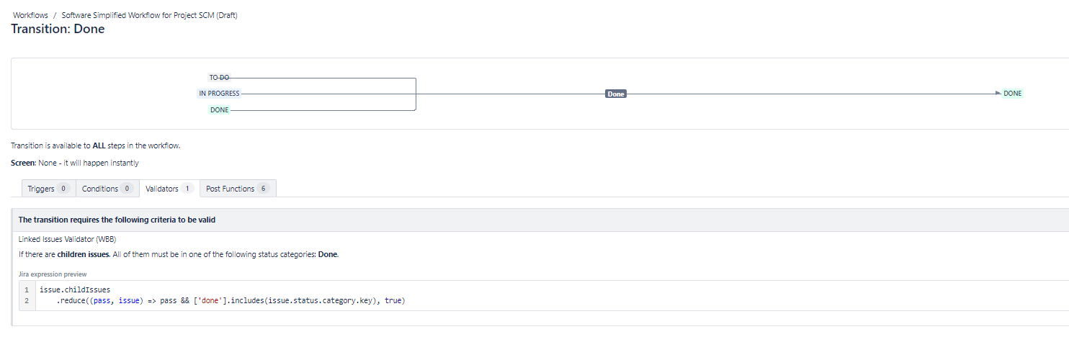Click line number 1 in the code gutter
The image size is (1069, 337).
coord(27,289)
